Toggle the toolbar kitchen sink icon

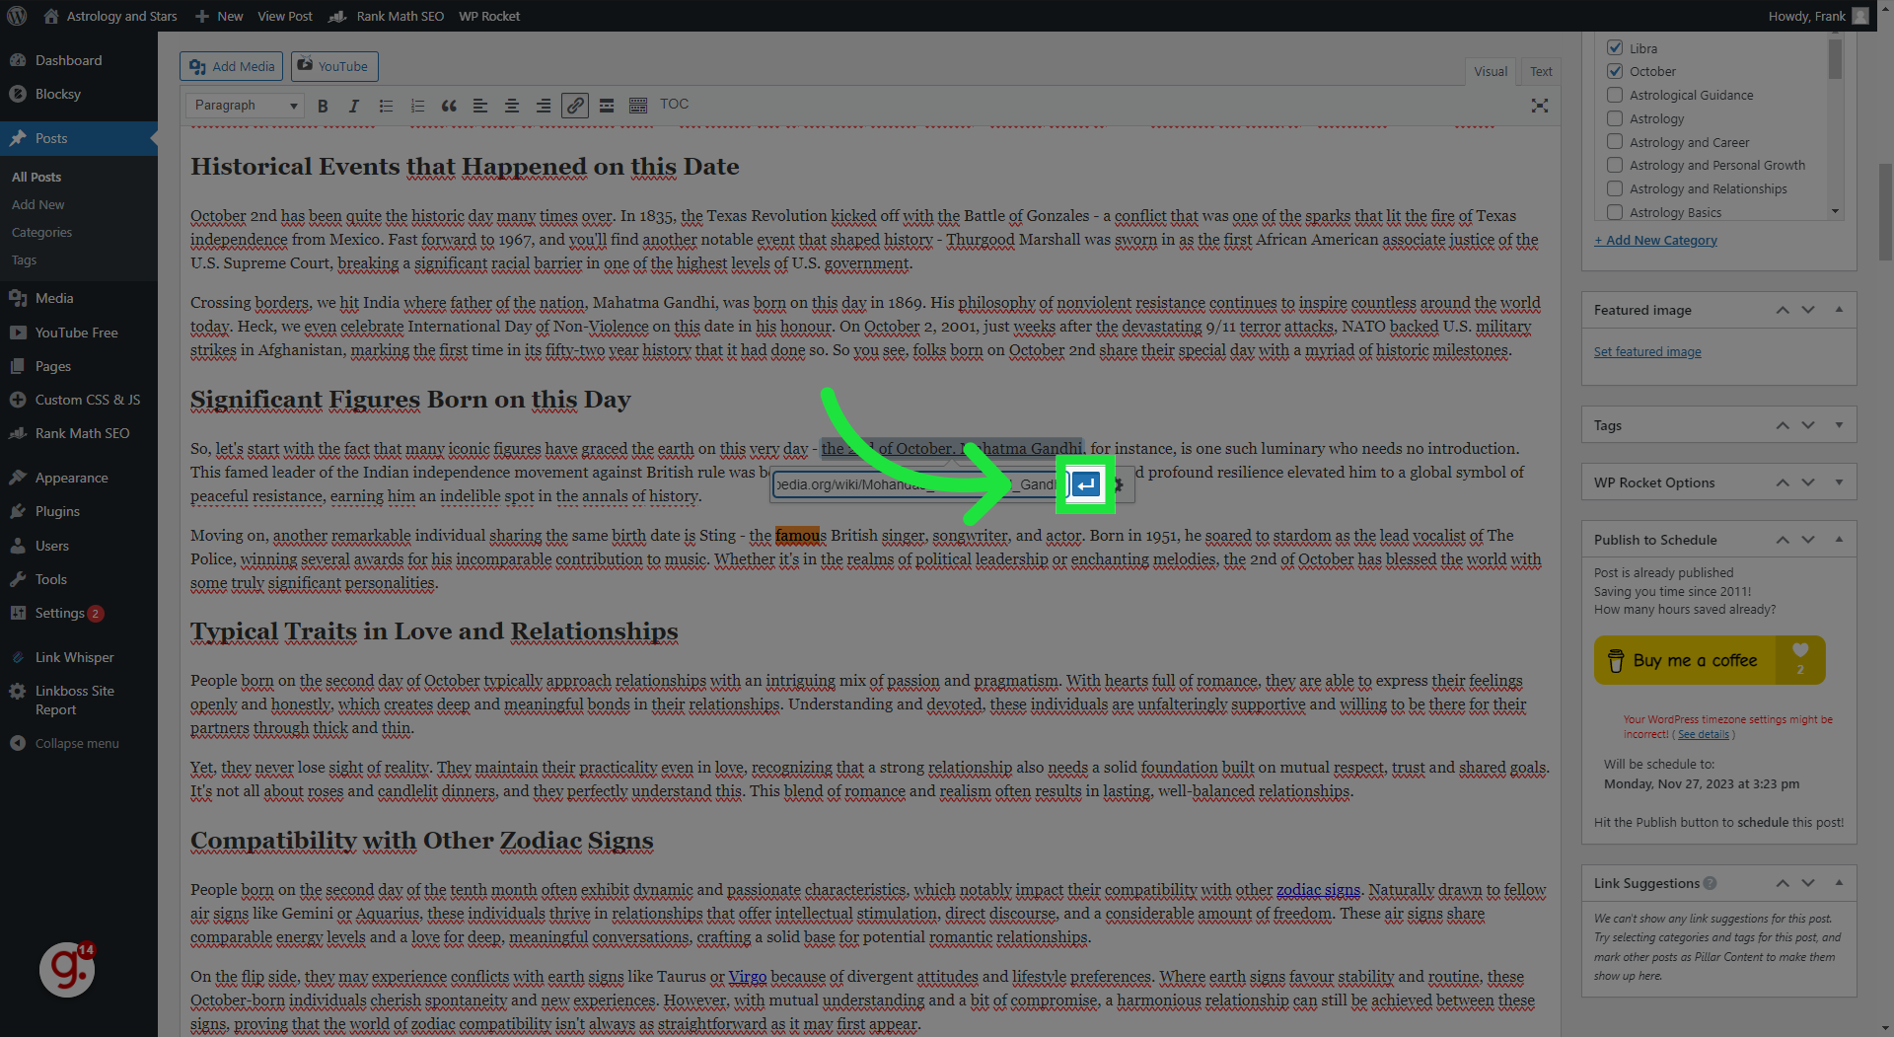pyautogui.click(x=638, y=106)
